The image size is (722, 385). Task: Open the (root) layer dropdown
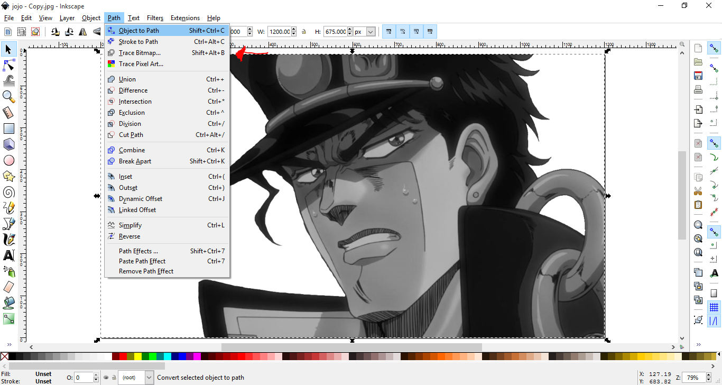pos(136,378)
